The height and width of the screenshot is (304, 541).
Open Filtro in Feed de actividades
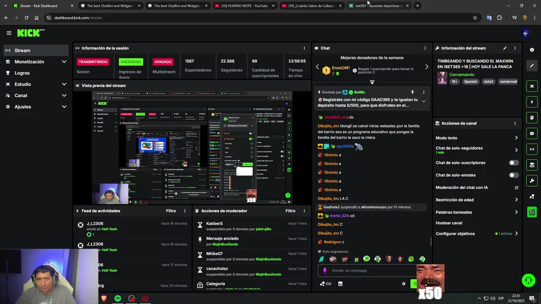tap(171, 211)
